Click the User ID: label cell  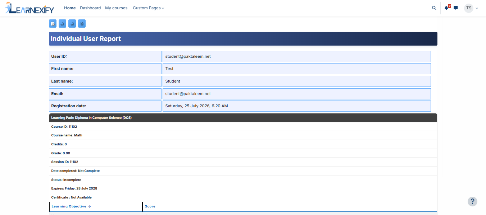pos(105,56)
